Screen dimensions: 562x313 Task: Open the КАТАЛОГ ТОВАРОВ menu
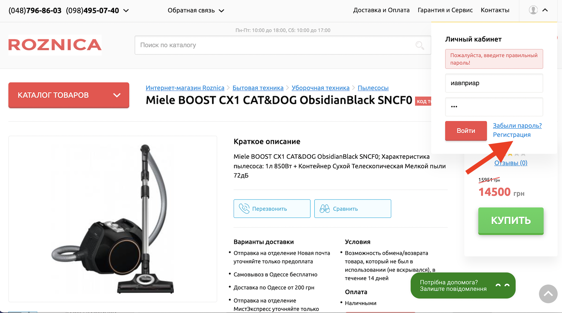tap(69, 95)
